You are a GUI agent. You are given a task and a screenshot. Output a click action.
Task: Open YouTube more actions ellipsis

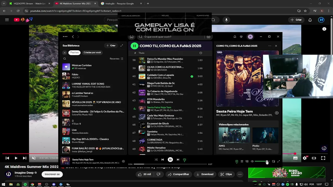point(240,174)
